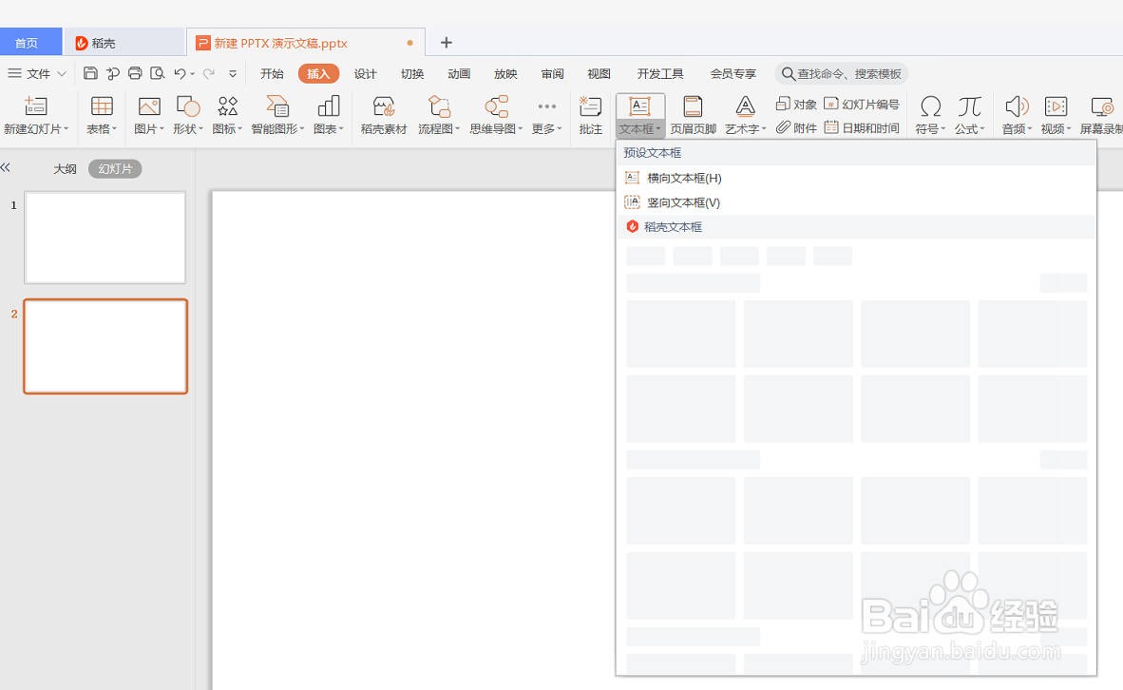Click the Video (视频) icon
1123x690 pixels.
pyautogui.click(x=1056, y=106)
